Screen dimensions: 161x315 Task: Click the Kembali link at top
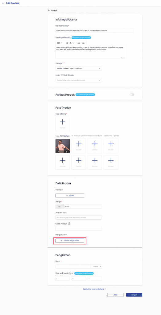tap(53, 10)
